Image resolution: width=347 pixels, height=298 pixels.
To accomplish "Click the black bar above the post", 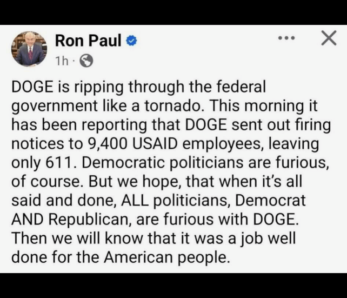I will (173, 12).
